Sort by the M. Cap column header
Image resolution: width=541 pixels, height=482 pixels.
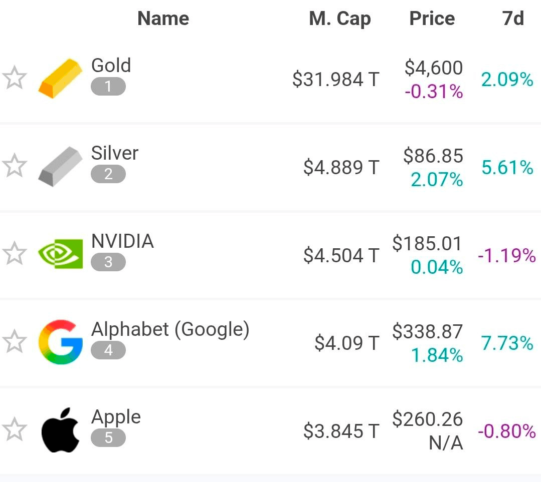point(340,19)
